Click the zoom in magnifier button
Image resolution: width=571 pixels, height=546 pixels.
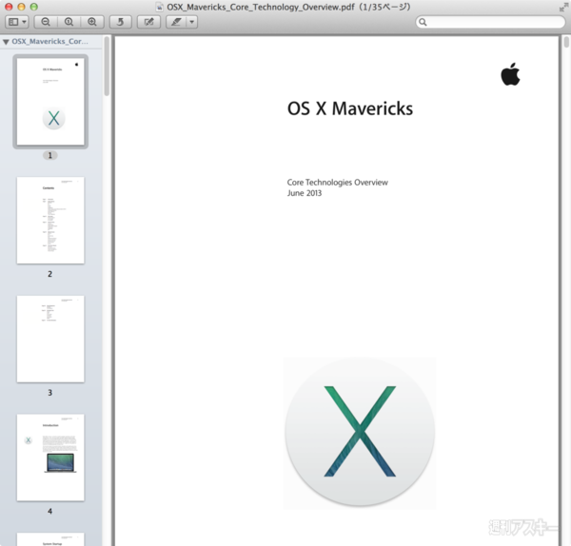(x=92, y=22)
